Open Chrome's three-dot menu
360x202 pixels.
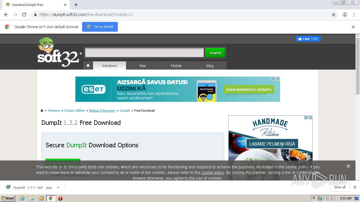coord(354,15)
